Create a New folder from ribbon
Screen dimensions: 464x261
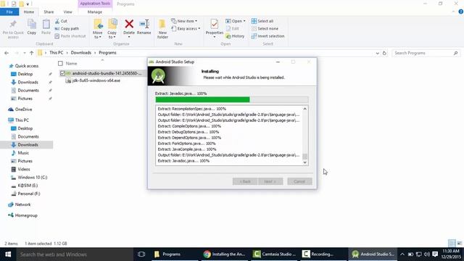162,29
